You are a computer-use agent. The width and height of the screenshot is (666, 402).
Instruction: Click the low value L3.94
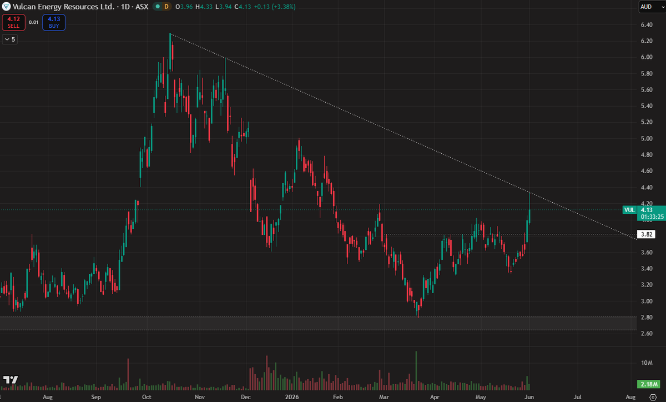(224, 7)
